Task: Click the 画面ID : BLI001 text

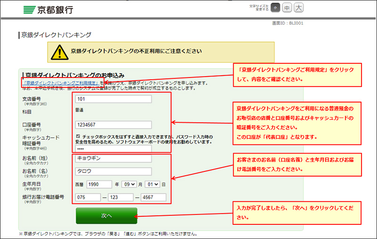Action: [287, 23]
